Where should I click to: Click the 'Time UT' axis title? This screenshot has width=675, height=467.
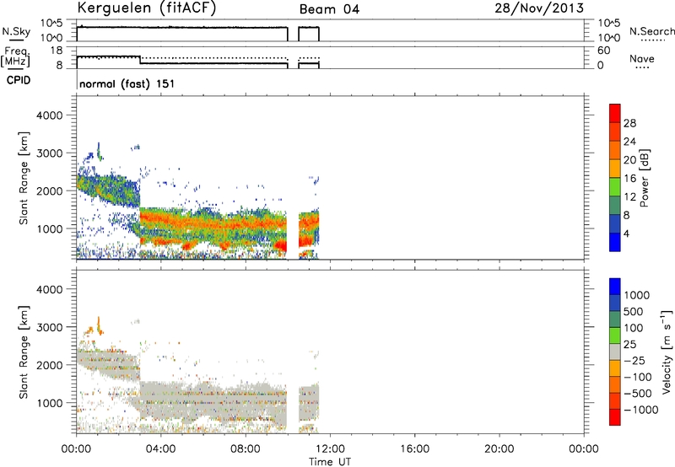point(330,462)
